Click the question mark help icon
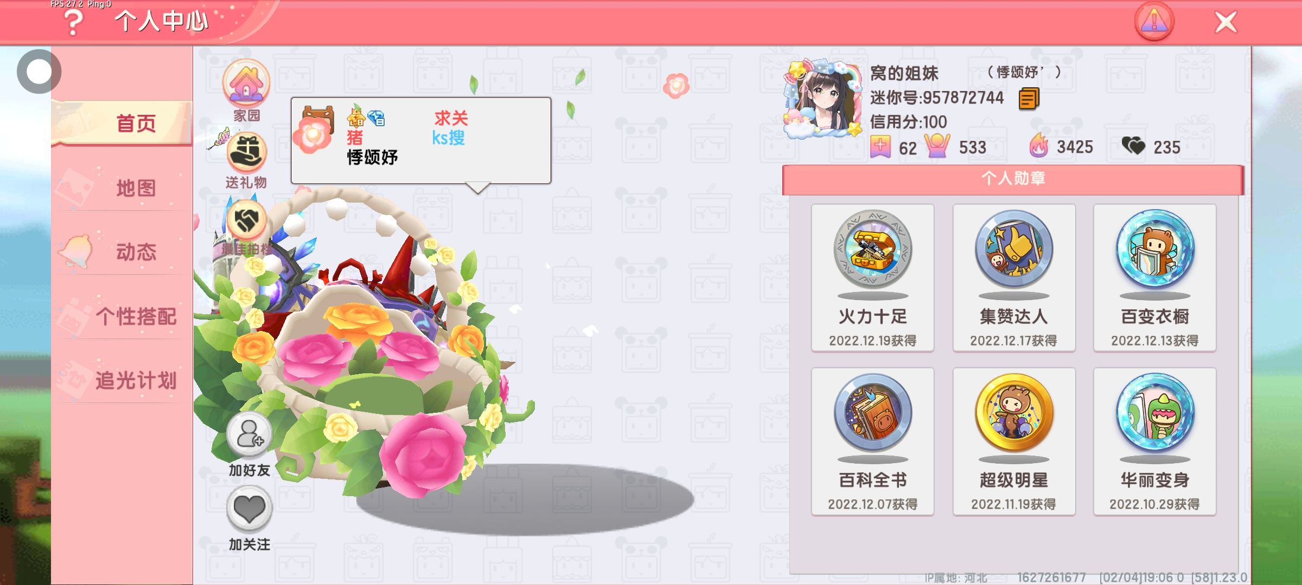 [73, 23]
